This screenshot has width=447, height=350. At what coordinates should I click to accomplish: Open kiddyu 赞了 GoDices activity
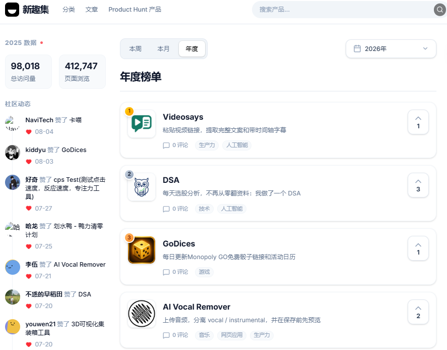[x=56, y=149]
